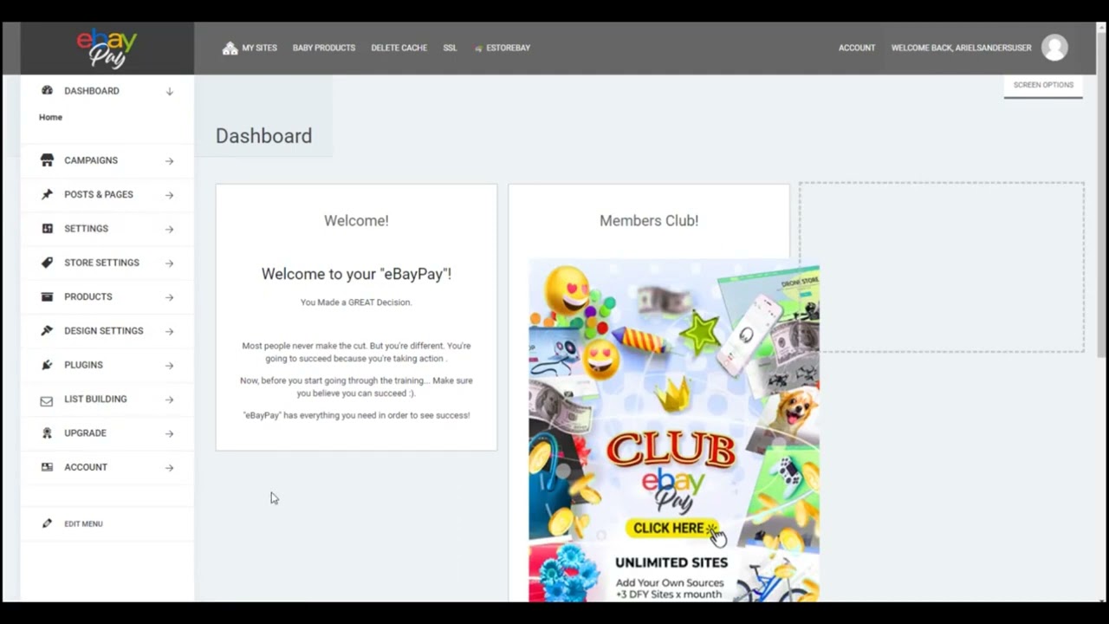Click the List Building envelope icon
The image size is (1109, 624).
[x=47, y=400]
